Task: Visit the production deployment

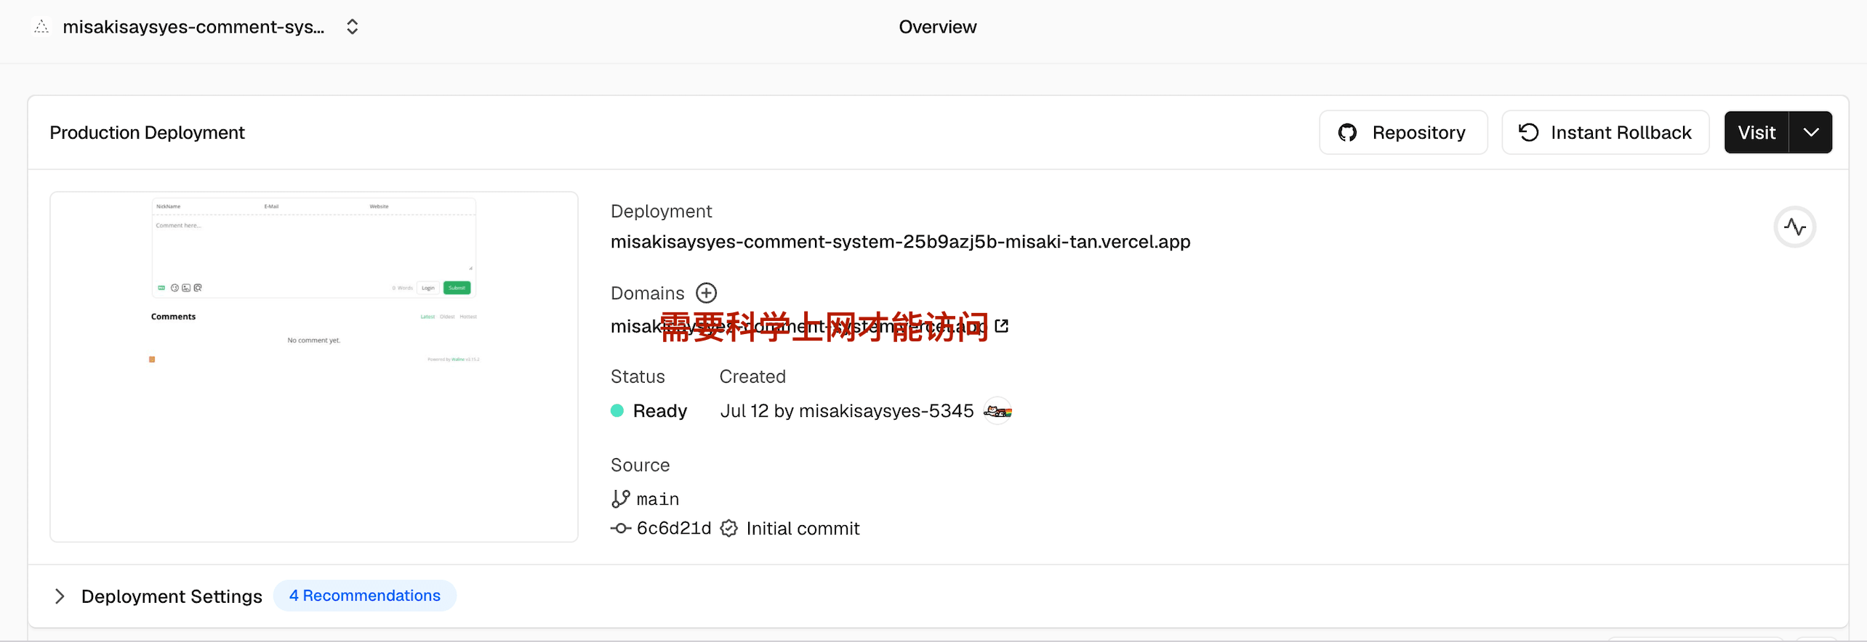Action: tap(1756, 132)
